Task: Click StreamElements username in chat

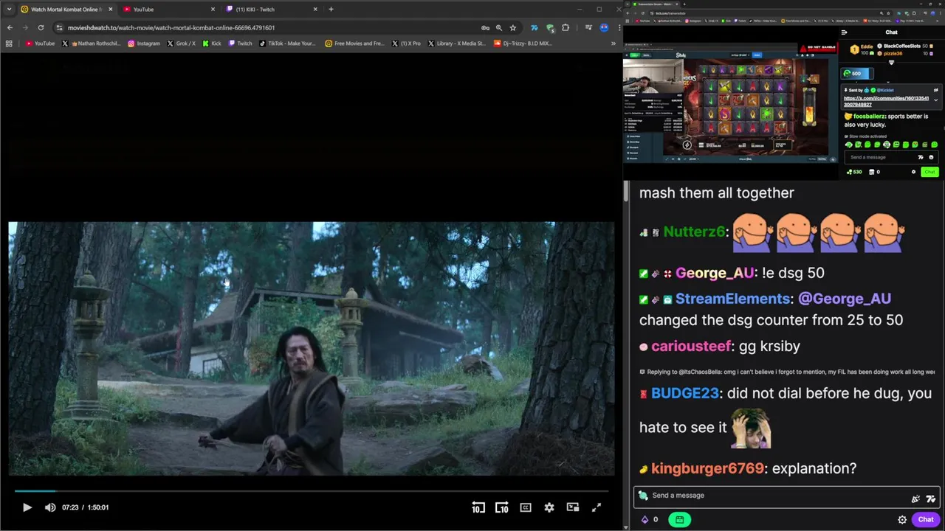Action: point(732,299)
